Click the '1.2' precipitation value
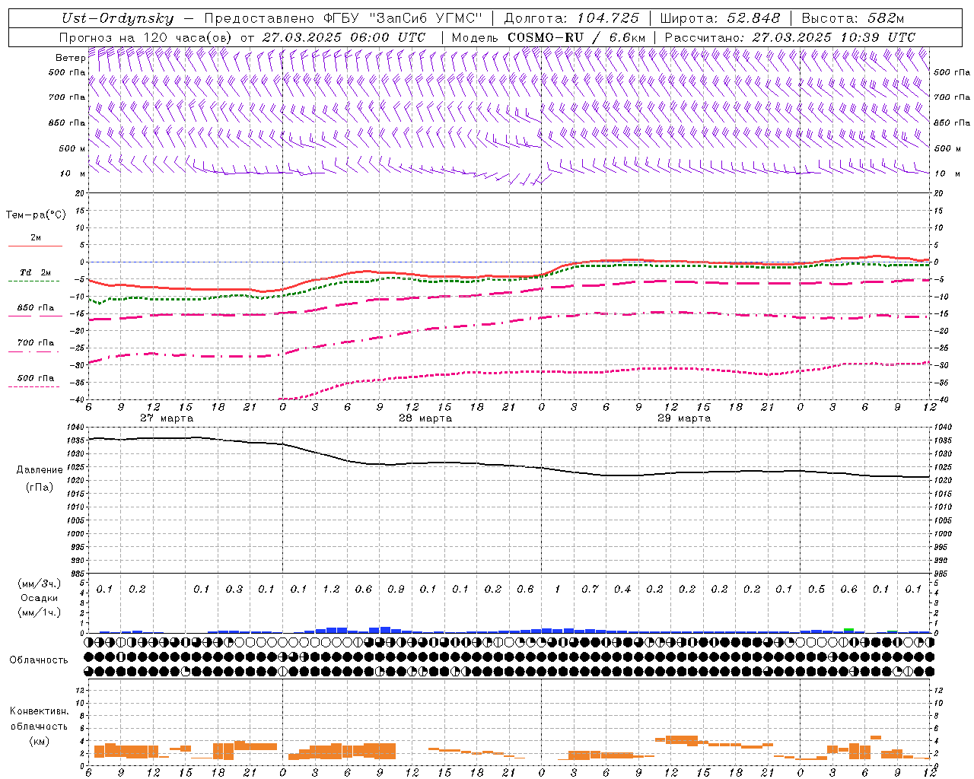The height and width of the screenshot is (779, 974). coord(331,590)
